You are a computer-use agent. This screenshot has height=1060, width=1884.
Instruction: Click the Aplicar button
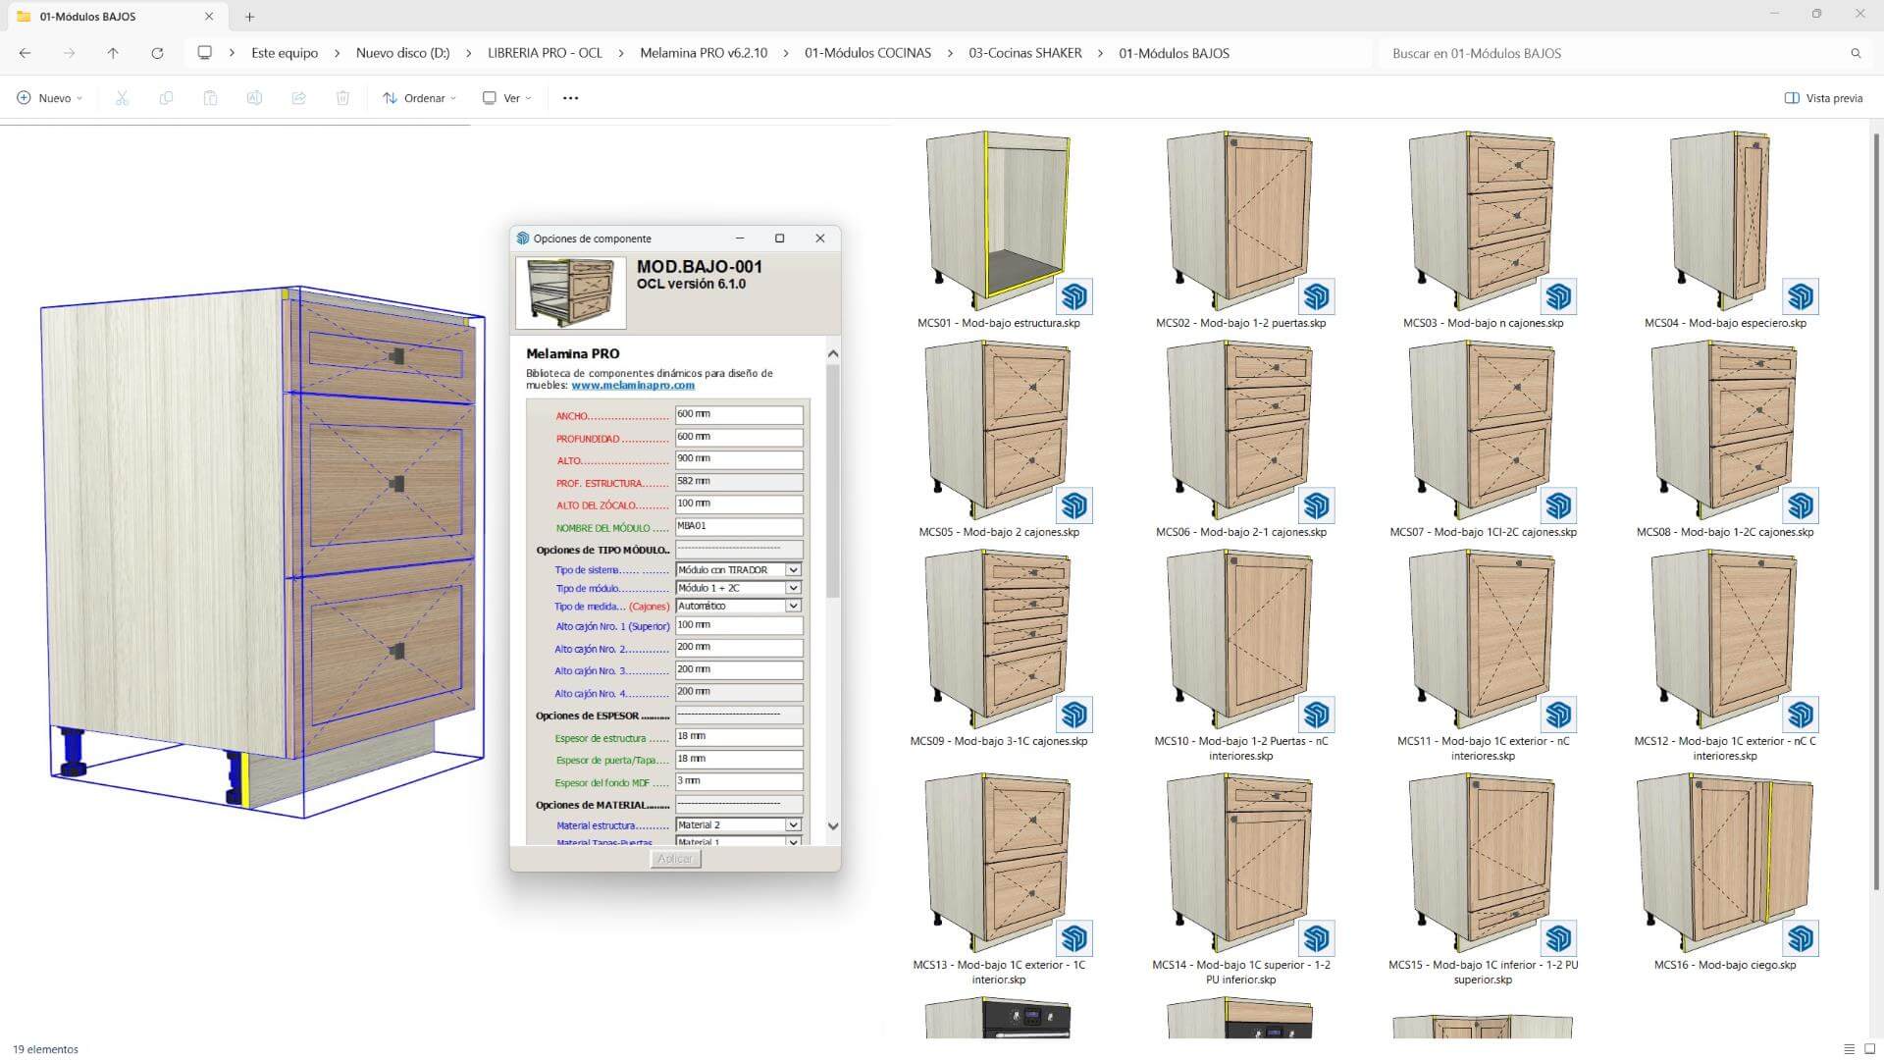click(x=675, y=859)
